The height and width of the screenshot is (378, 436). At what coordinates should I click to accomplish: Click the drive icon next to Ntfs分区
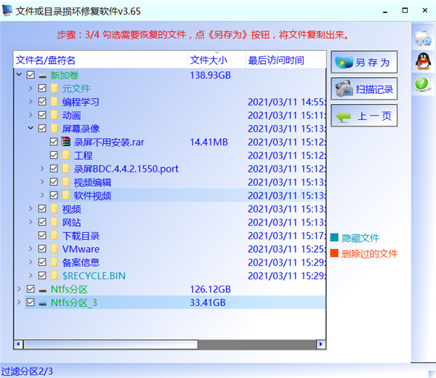click(43, 289)
